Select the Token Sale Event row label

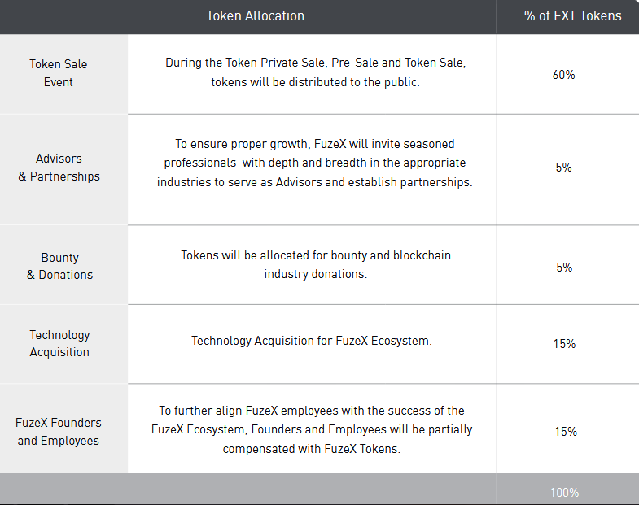(x=59, y=73)
